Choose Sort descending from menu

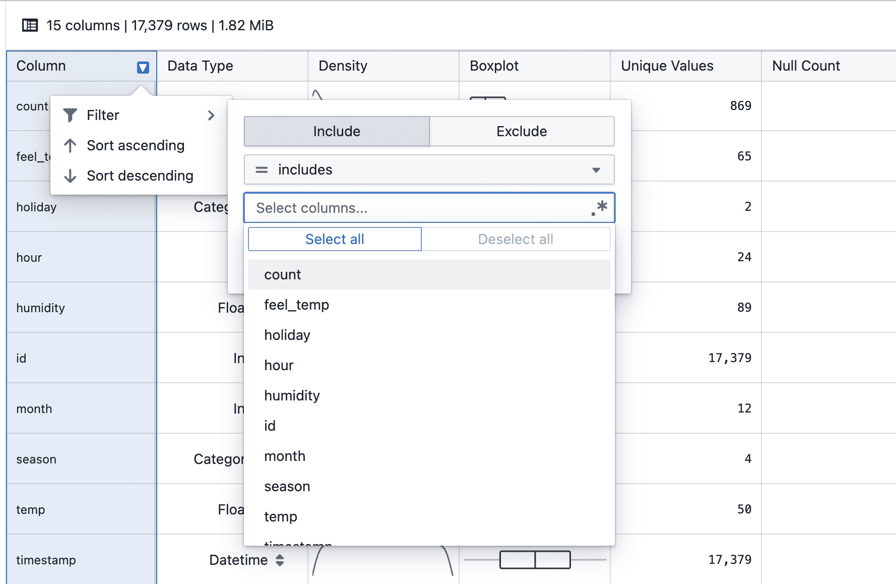pos(140,176)
